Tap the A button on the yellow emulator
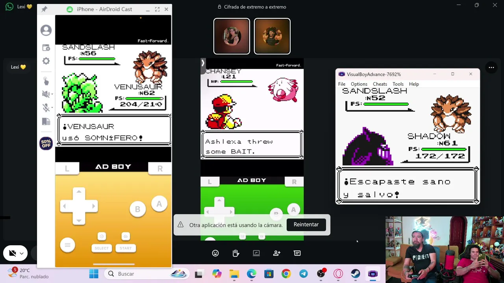 pyautogui.click(x=159, y=204)
